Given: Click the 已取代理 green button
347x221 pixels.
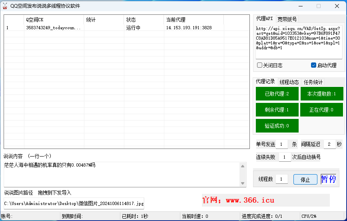Looking at the screenshot, I should coord(277,94).
